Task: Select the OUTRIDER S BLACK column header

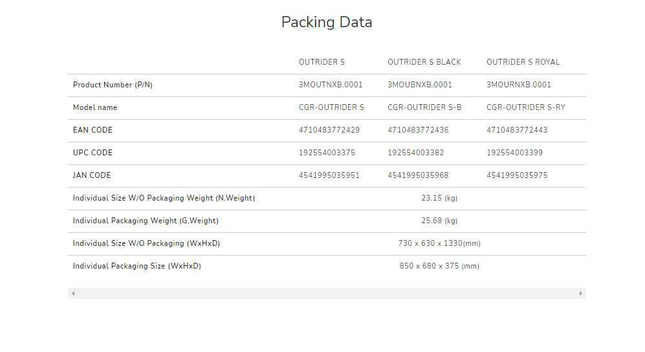Action: coord(424,62)
